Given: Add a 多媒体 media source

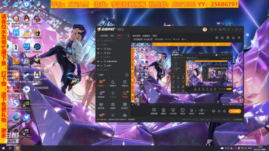Looking at the screenshot, I should (183, 111).
